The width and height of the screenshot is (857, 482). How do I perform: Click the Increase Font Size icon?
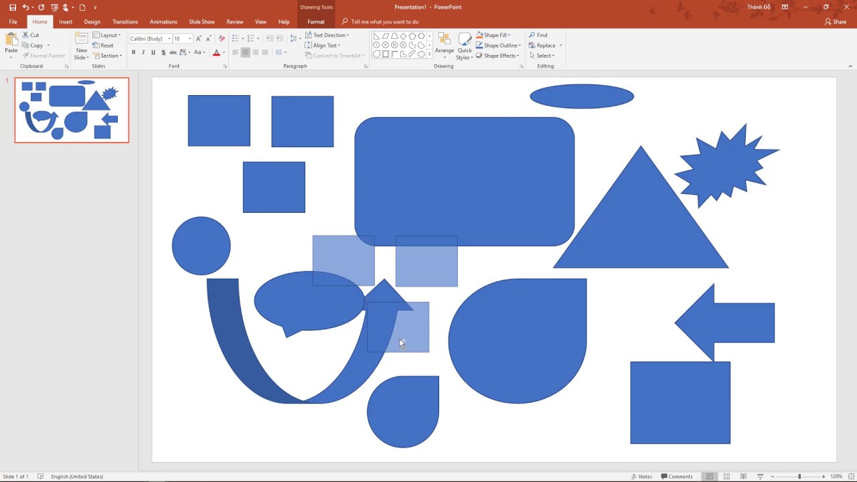[199, 39]
